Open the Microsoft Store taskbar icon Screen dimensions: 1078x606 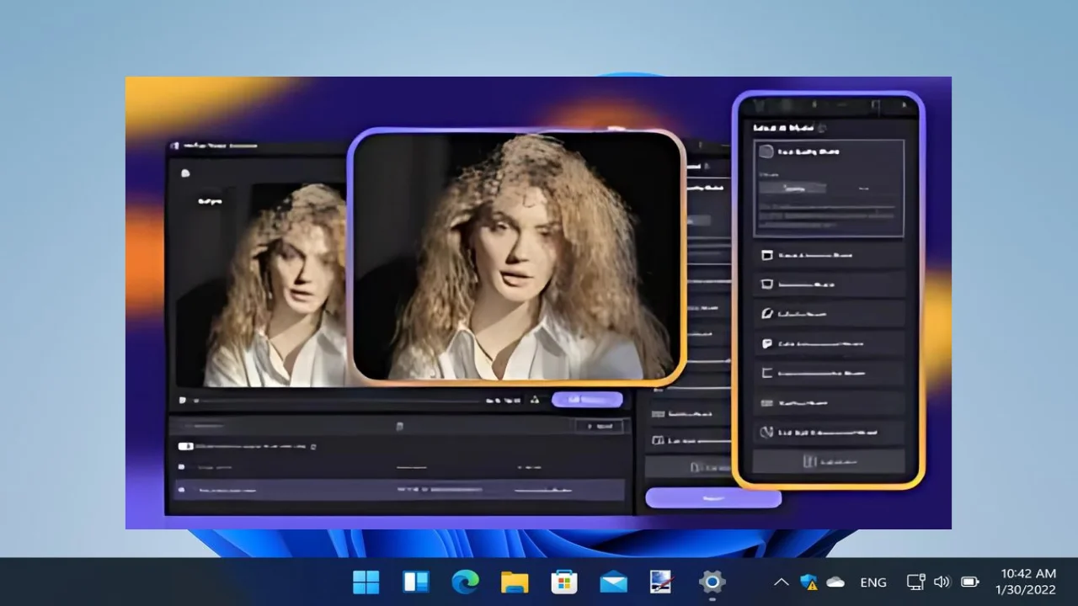tap(563, 582)
